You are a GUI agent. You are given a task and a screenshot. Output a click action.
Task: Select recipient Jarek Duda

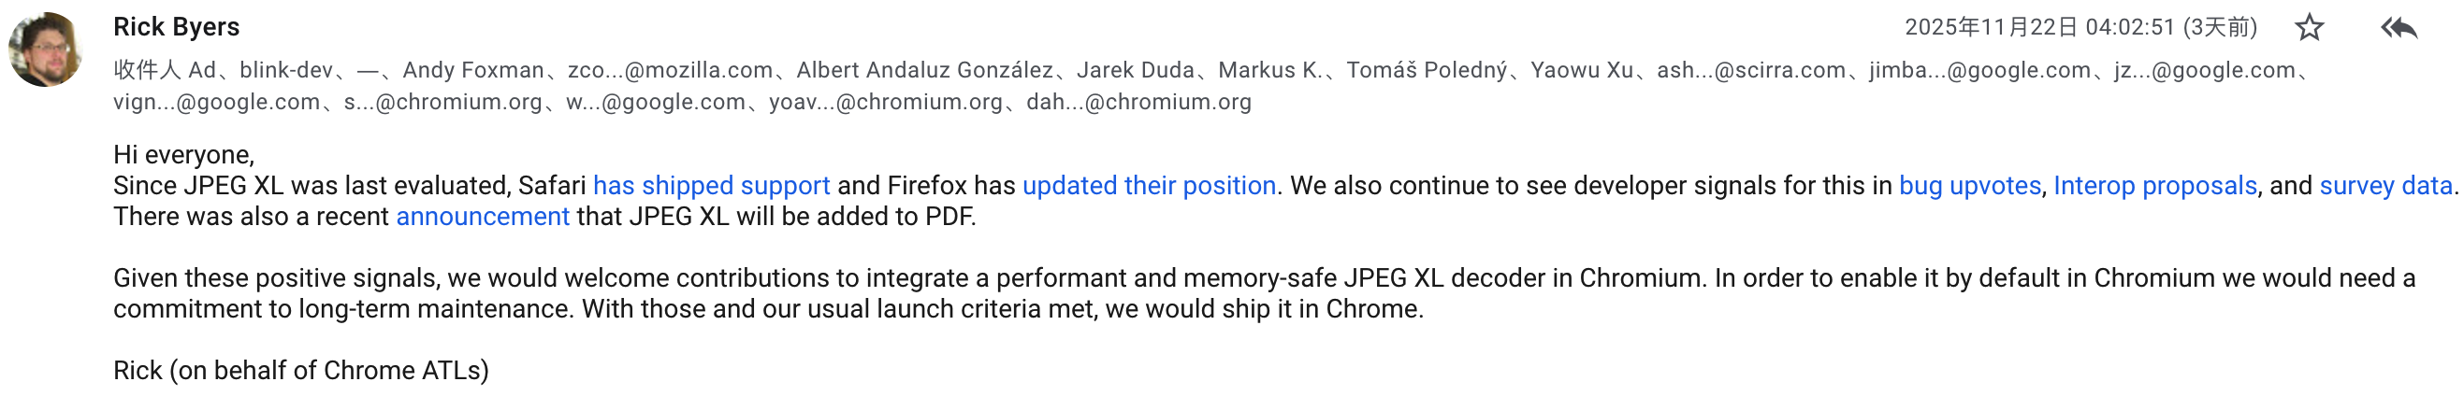click(x=1136, y=70)
